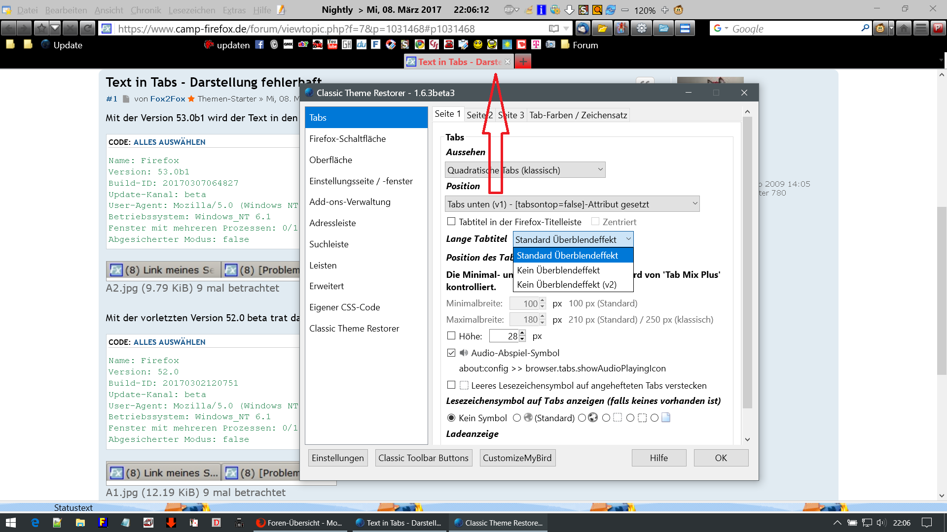Enable Tabtitel in der Firefox-Titelleiste checkbox
947x532 pixels.
tap(451, 222)
